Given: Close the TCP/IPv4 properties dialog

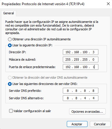Looking at the screenshot, I should tap(108, 4).
